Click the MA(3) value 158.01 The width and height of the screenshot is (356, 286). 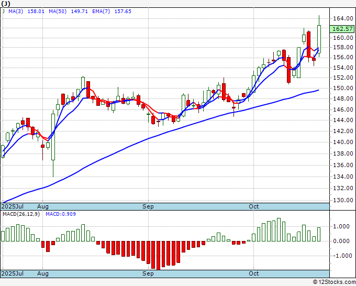(36, 12)
